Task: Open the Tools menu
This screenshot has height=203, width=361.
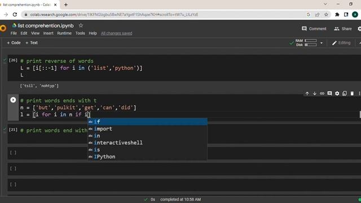Action: coord(80,33)
